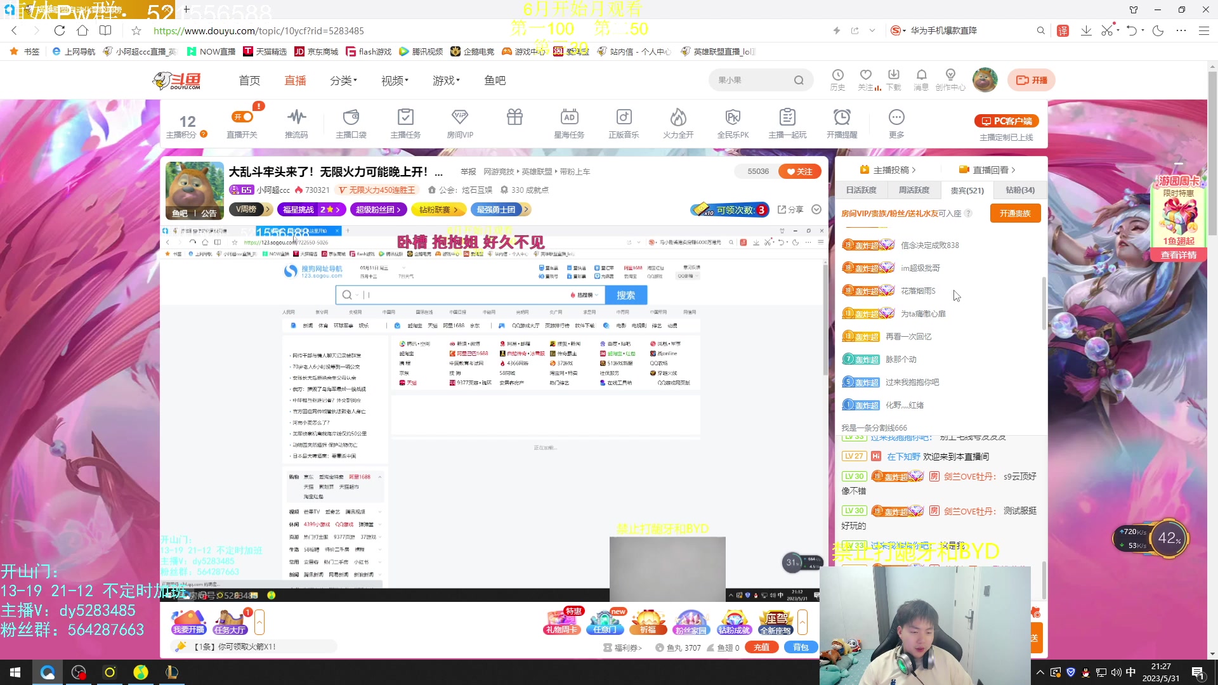
Task: Follow streamer 小阿超ccc with heart button
Action: click(x=799, y=171)
